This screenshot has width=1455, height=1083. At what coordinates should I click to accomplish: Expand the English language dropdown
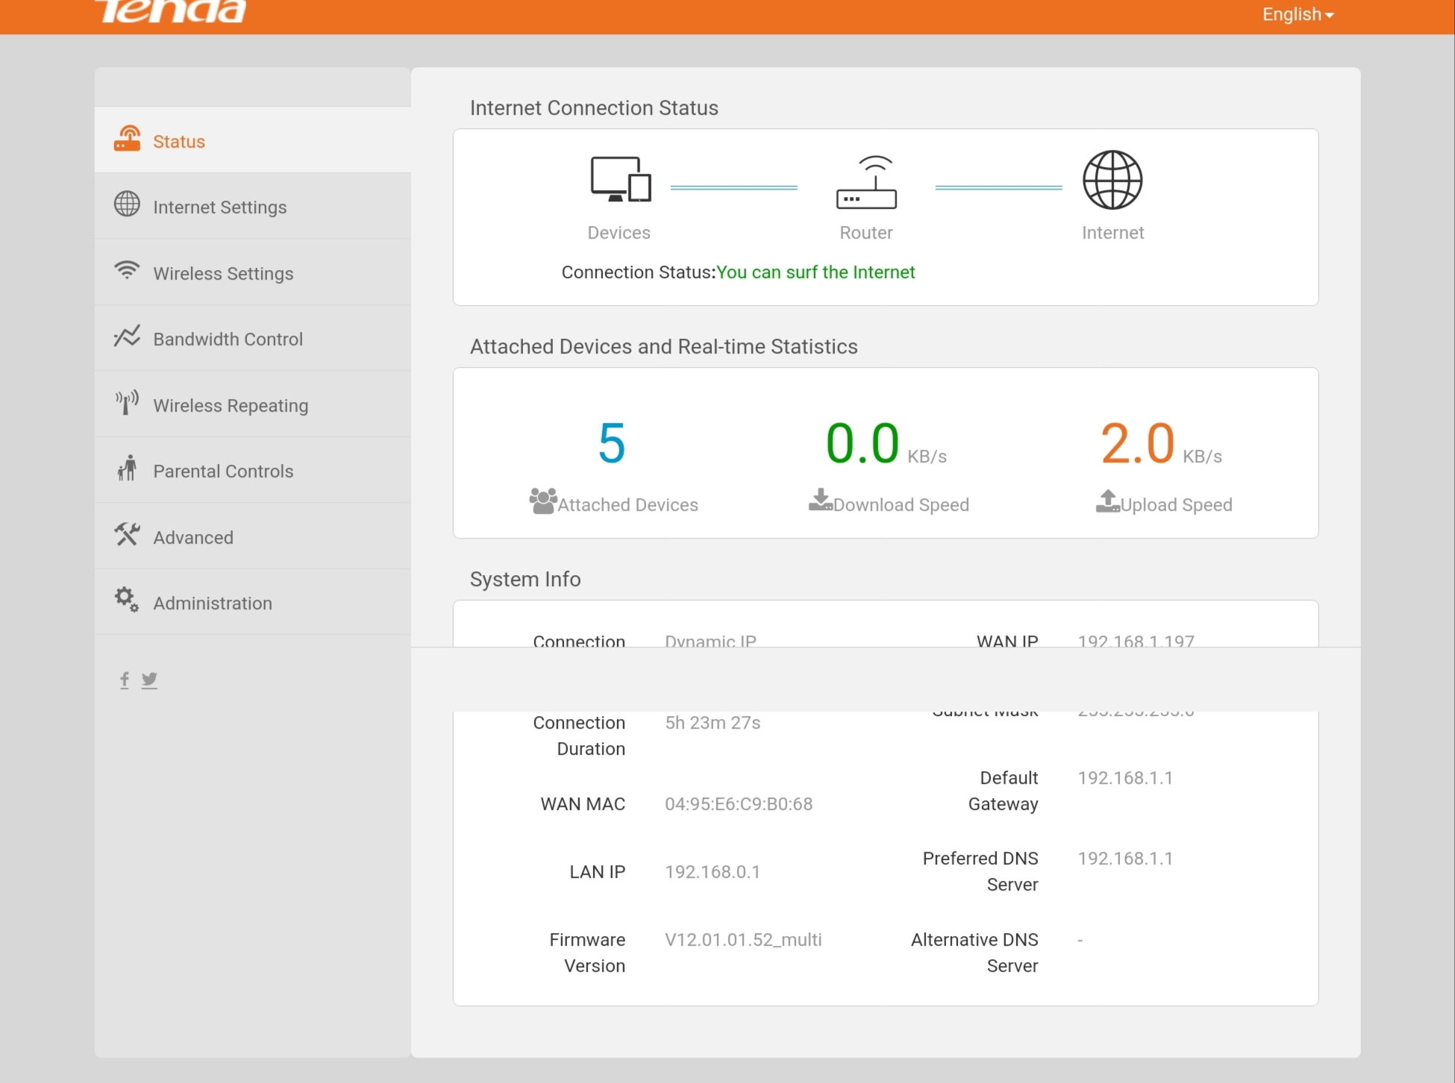click(1298, 14)
